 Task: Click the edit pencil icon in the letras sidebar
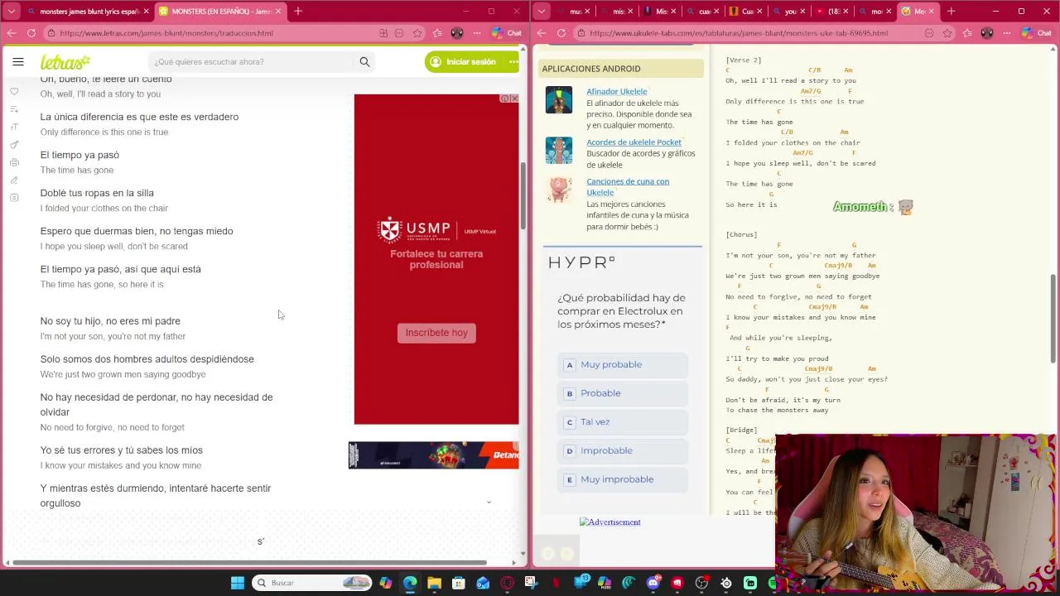pyautogui.click(x=14, y=180)
